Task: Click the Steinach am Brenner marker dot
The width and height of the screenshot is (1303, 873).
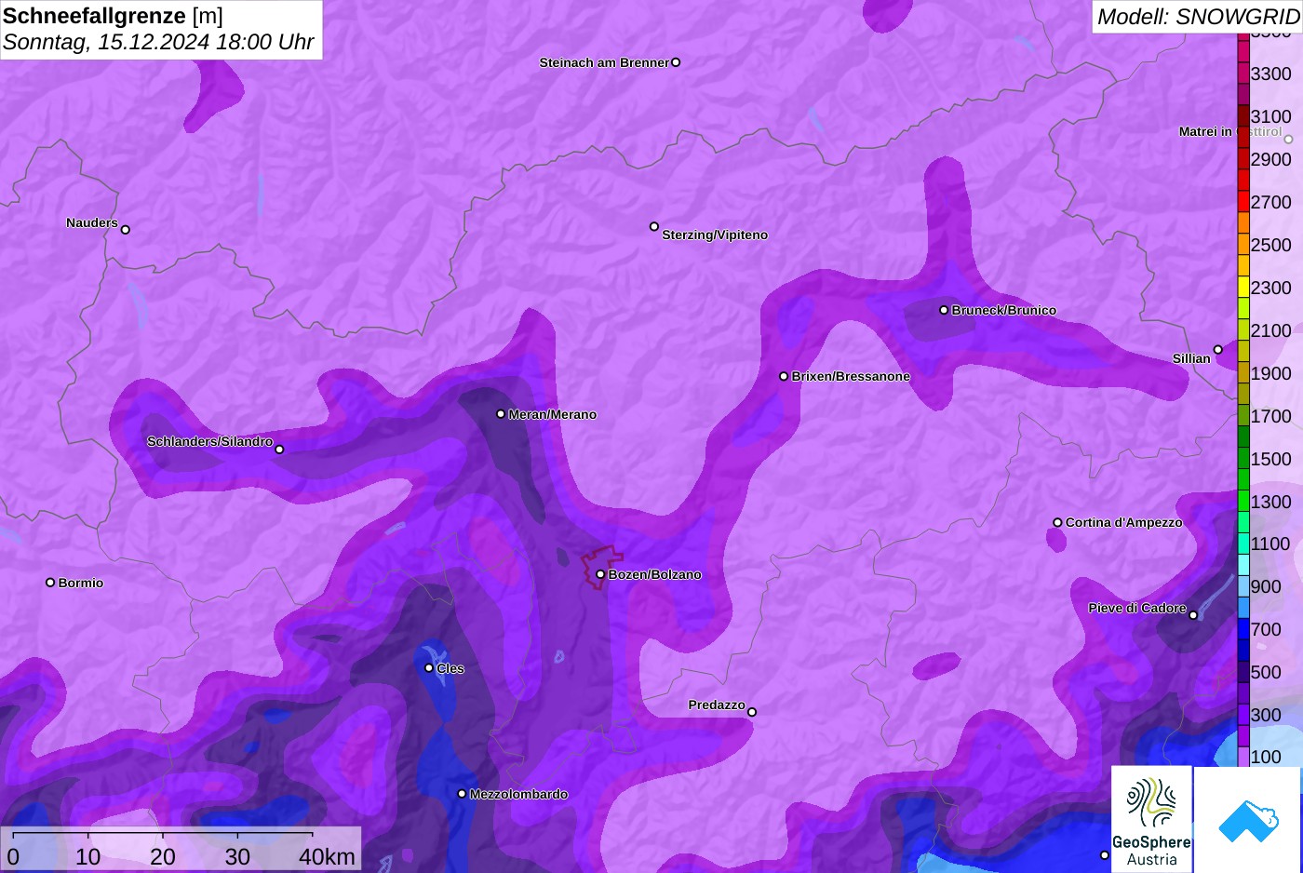Action: pos(676,62)
